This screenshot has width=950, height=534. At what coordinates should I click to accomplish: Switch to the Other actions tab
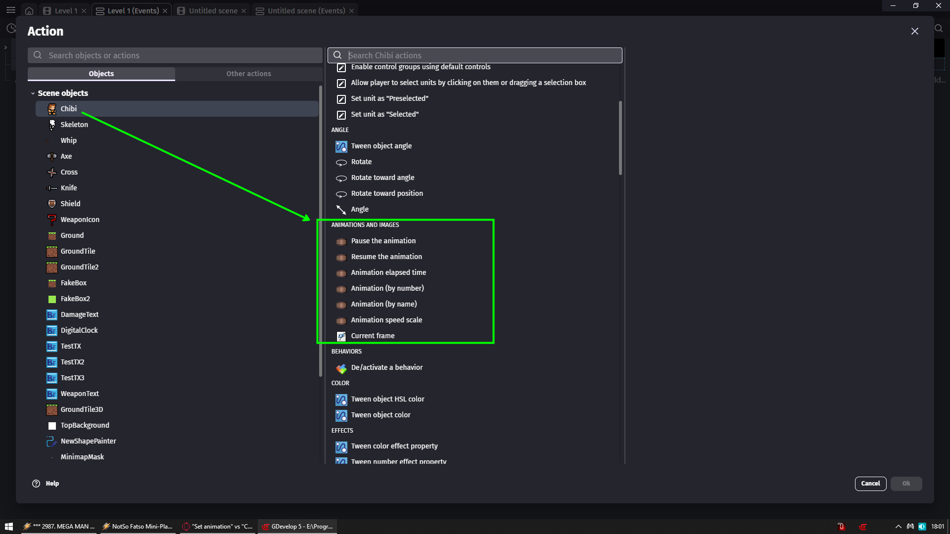click(248, 73)
